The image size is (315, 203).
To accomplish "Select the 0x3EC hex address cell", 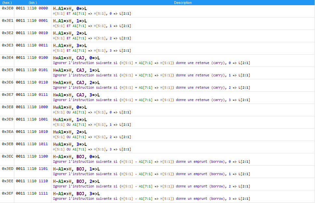I will pyautogui.click(x=7, y=156).
